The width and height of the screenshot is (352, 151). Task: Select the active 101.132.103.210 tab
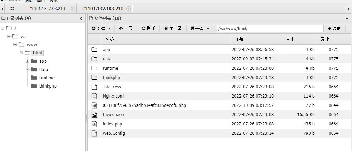[x=103, y=9]
